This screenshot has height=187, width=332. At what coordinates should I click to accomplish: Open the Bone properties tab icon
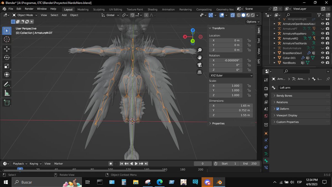266,161
